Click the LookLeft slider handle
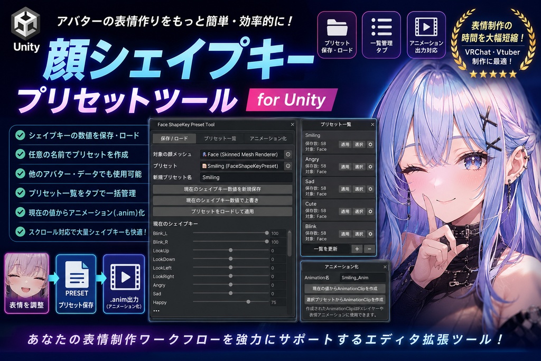 [x=230, y=267]
